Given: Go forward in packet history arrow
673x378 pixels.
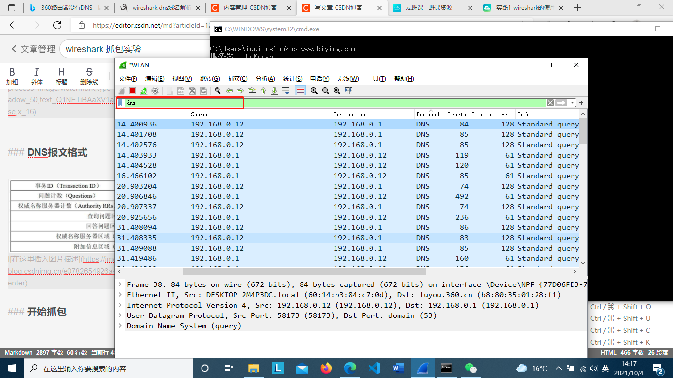Looking at the screenshot, I should (240, 91).
